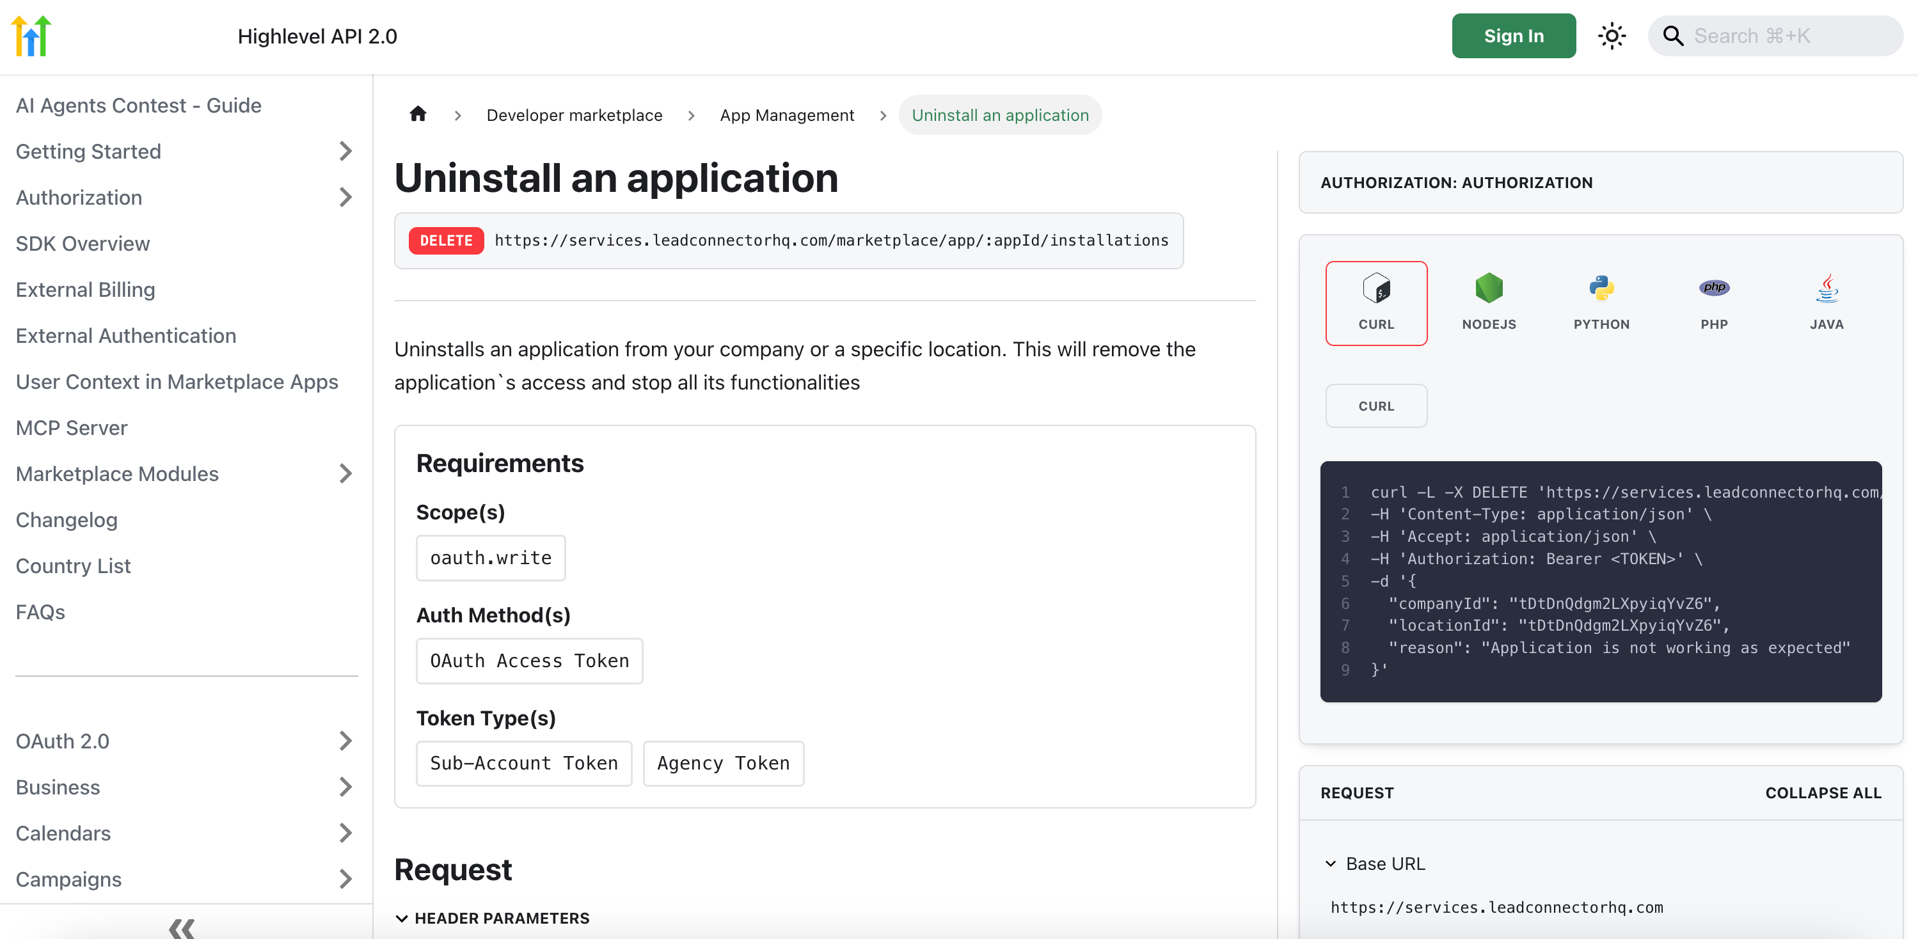This screenshot has height=939, width=1918.
Task: Collapse the sidebar with double-chevron icon
Action: 182,927
